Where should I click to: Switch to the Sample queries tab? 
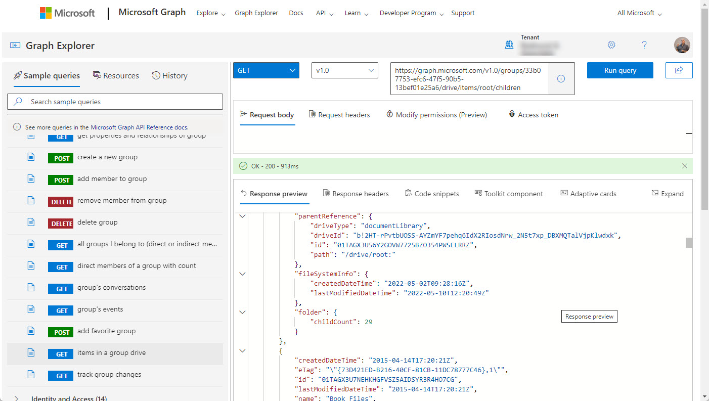(47, 76)
